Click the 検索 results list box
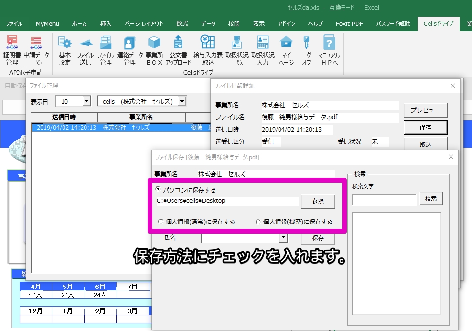The width and height of the screenshot is (472, 331). [396, 264]
